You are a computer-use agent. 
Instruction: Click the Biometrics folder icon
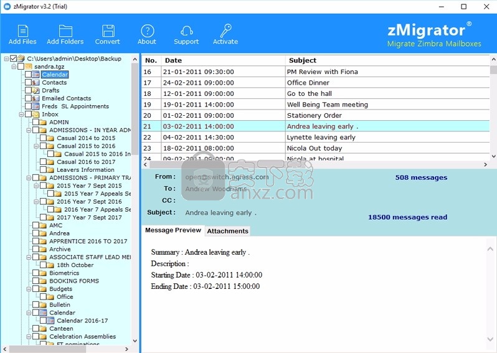click(43, 273)
